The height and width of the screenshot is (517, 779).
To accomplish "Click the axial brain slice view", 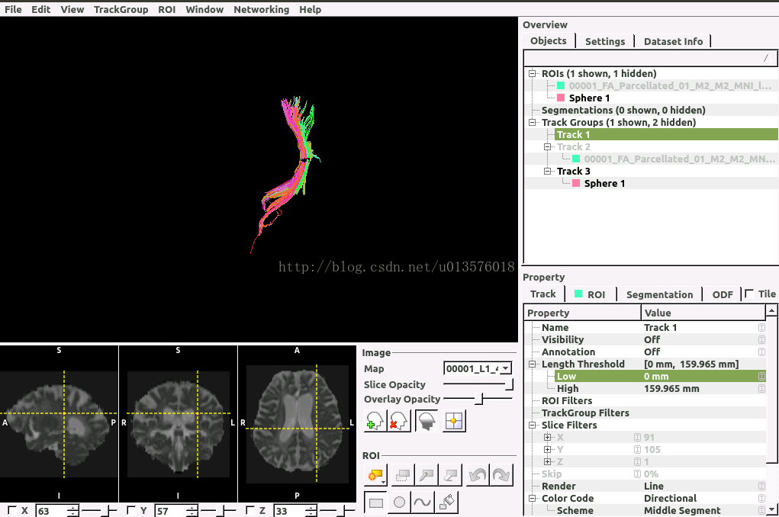I will click(x=297, y=424).
